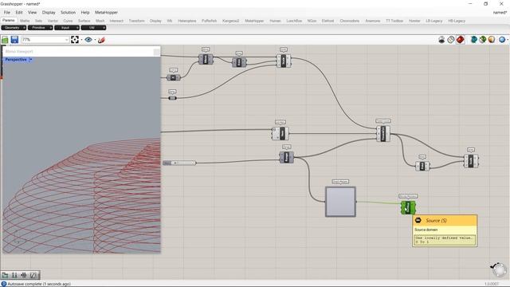The width and height of the screenshot is (510, 287).
Task: Click the number slider on the canvas
Action: [x=179, y=163]
